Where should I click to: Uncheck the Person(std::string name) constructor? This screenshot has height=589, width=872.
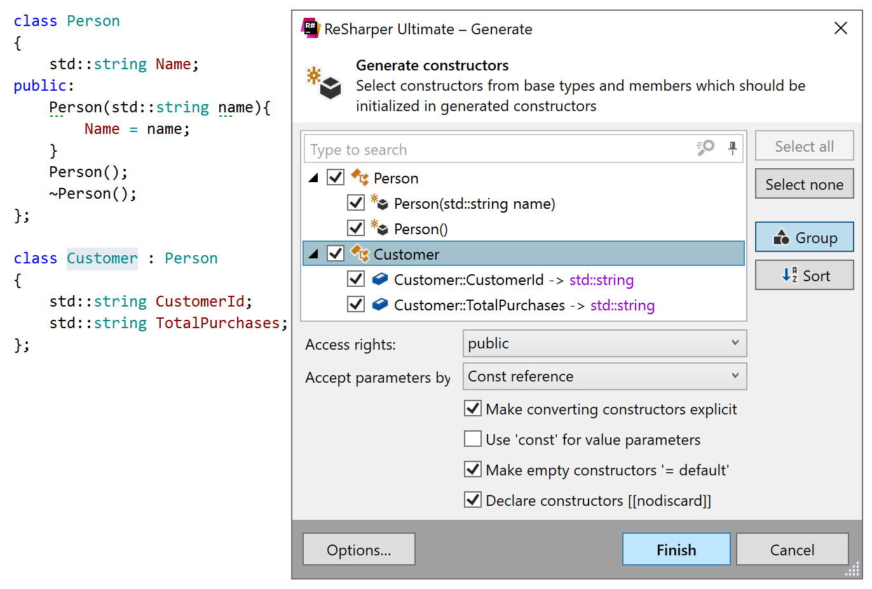click(x=356, y=202)
